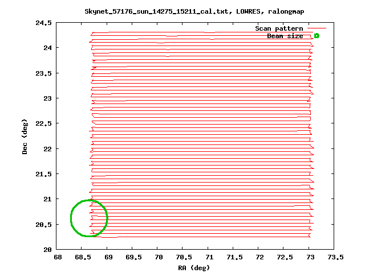Click the RA tick label 68

click(58, 257)
